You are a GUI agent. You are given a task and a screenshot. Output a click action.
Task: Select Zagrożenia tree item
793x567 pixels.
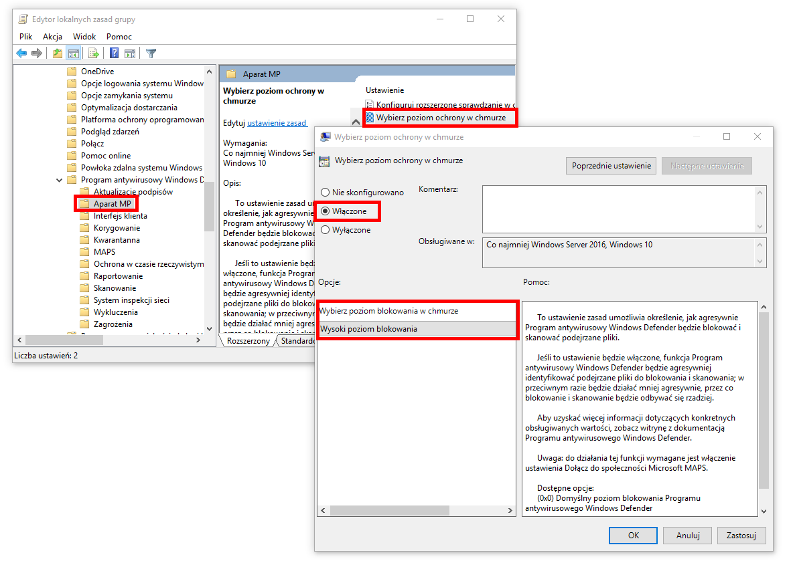(113, 324)
